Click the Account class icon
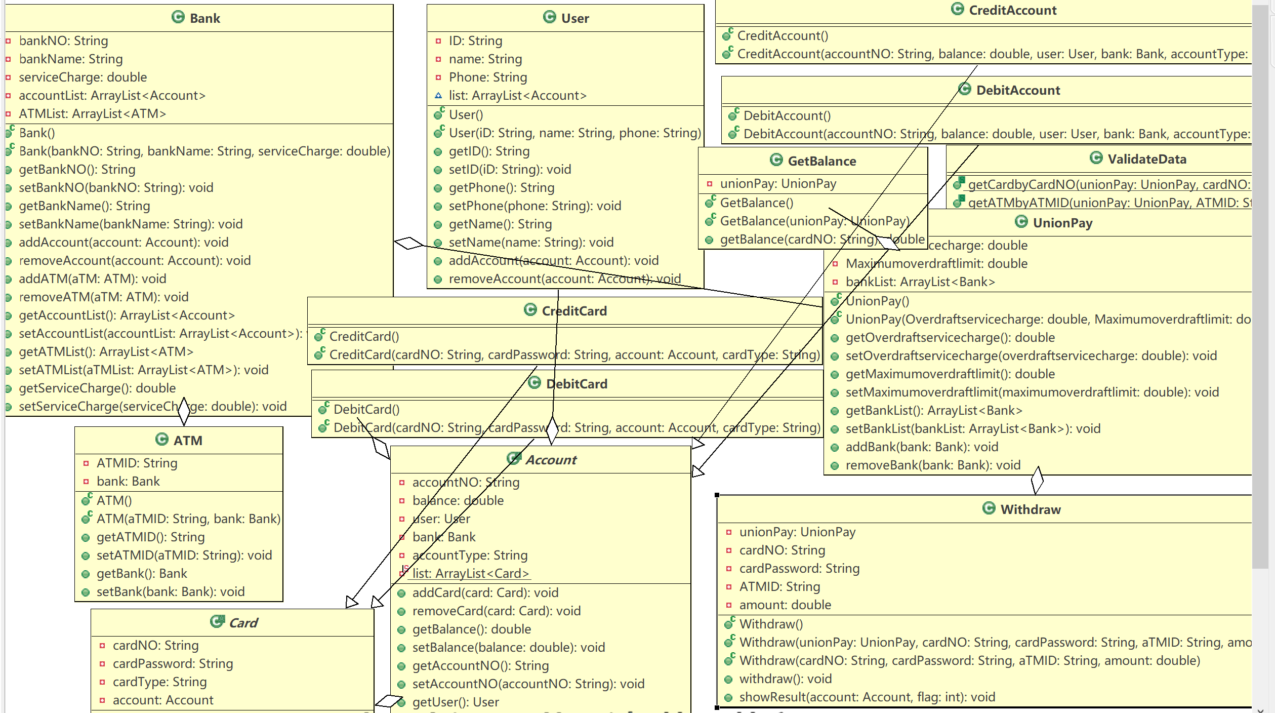1275x713 pixels. (x=513, y=459)
